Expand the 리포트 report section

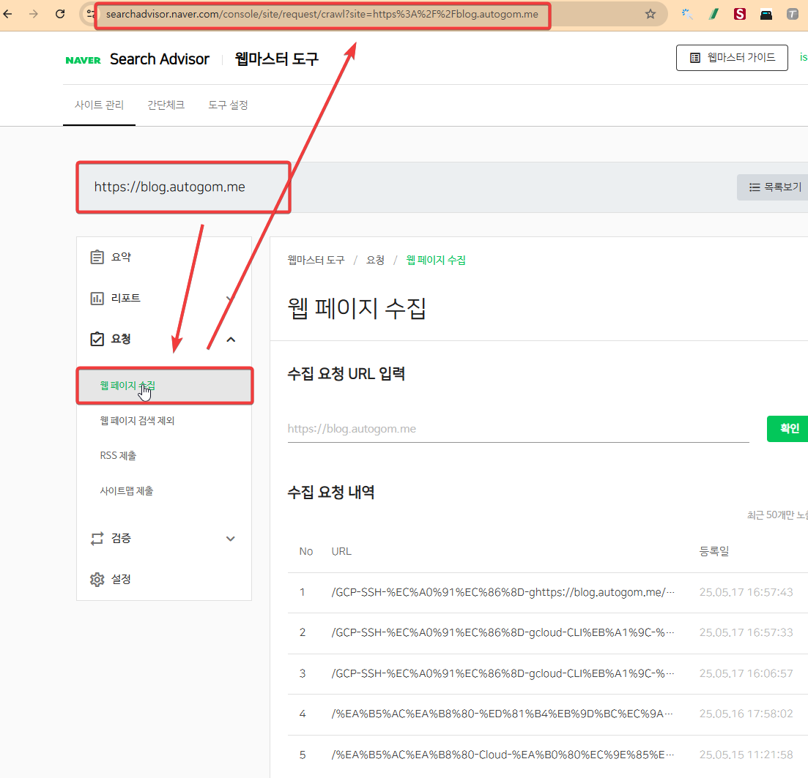(125, 299)
